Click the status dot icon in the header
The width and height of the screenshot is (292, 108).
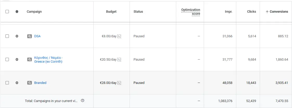pos(17,12)
